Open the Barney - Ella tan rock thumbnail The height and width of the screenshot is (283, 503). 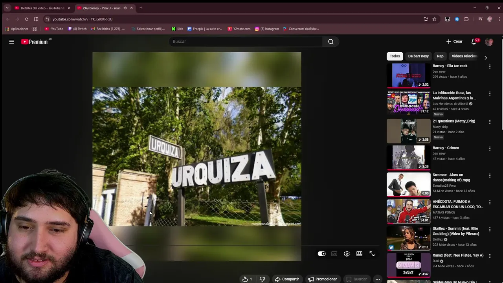[408, 75]
